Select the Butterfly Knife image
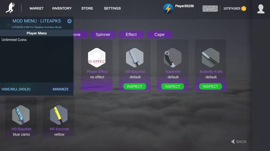This screenshot has width=270, height=151. pos(210,58)
